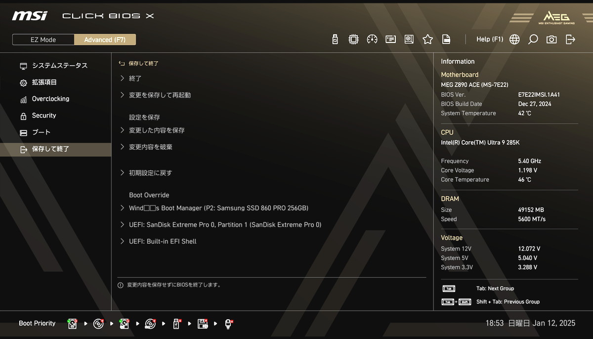This screenshot has width=593, height=339.
Task: Click Core Temperature 46 °C value
Action: (x=525, y=180)
